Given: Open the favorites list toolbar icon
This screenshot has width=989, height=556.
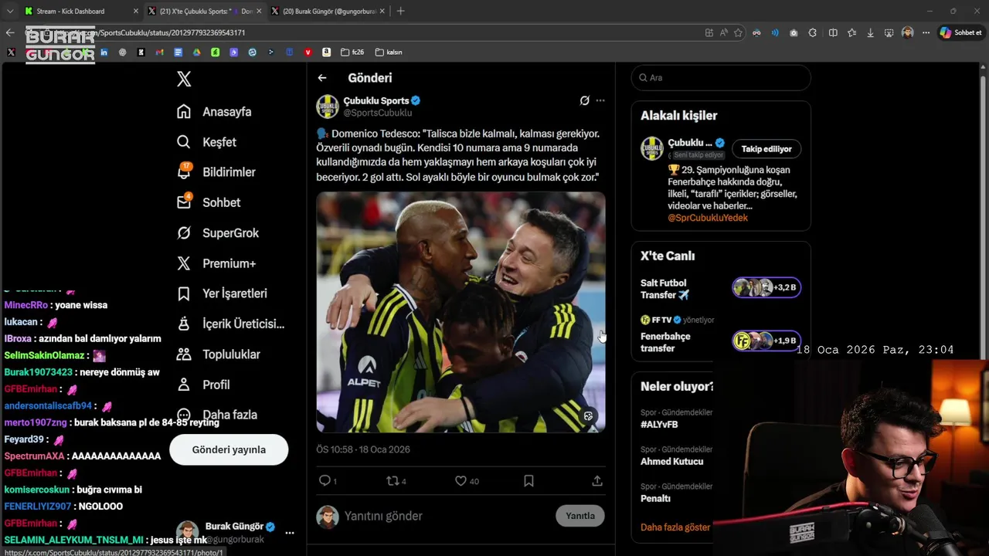Looking at the screenshot, I should pyautogui.click(x=851, y=32).
